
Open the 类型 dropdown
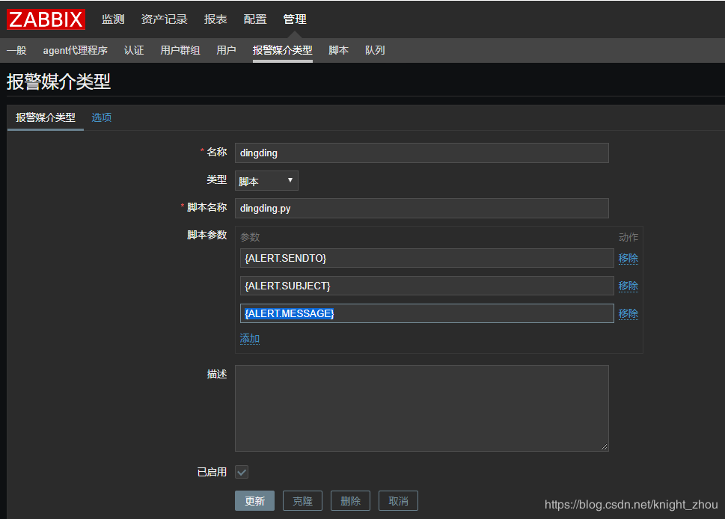(266, 181)
